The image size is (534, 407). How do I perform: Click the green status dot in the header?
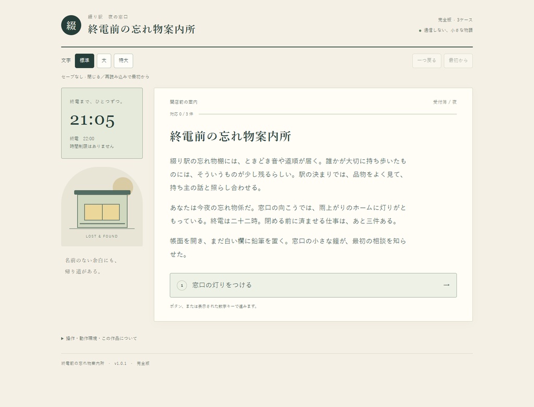[420, 31]
